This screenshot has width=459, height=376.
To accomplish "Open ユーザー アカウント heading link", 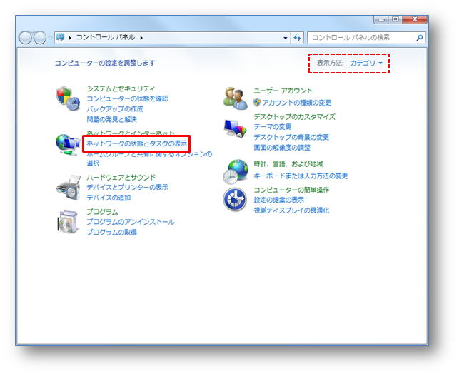I will tap(283, 91).
